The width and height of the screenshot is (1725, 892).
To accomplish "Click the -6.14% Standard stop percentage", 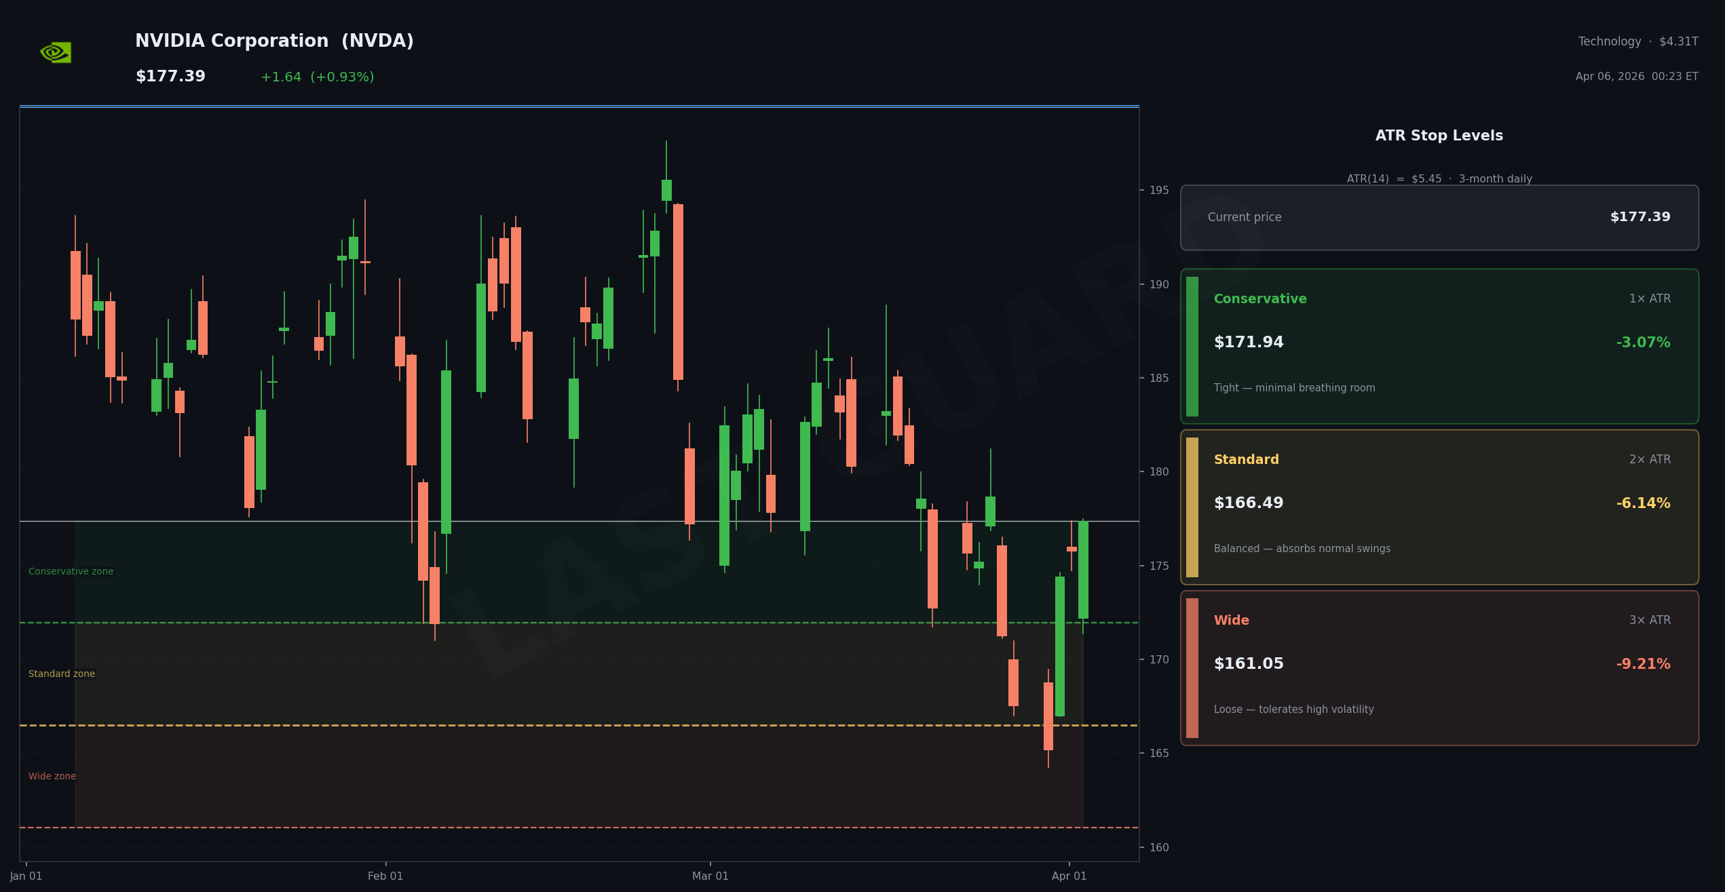I will (x=1642, y=503).
